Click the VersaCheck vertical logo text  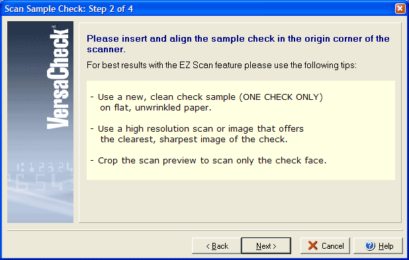(x=58, y=77)
